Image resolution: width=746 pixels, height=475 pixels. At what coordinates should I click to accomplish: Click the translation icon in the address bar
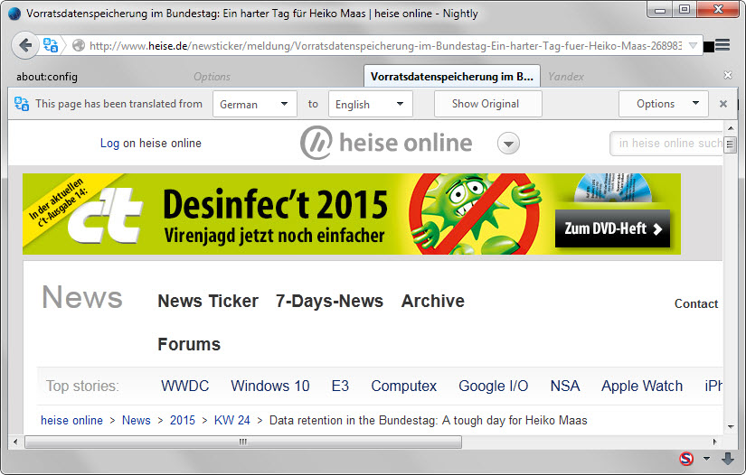pos(51,45)
